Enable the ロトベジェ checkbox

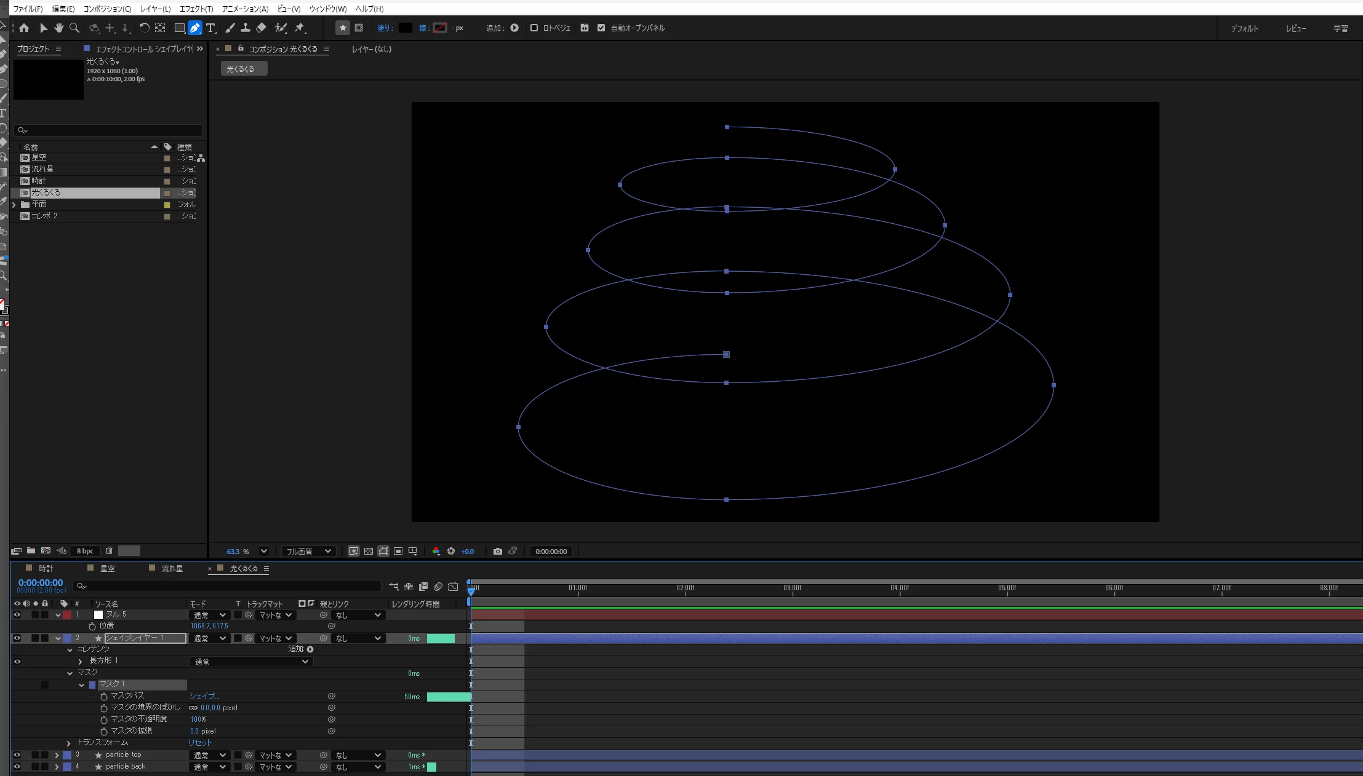click(x=534, y=28)
